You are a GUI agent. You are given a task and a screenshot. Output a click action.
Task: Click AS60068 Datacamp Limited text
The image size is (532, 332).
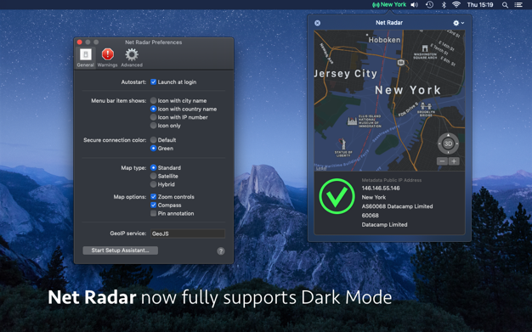(397, 206)
